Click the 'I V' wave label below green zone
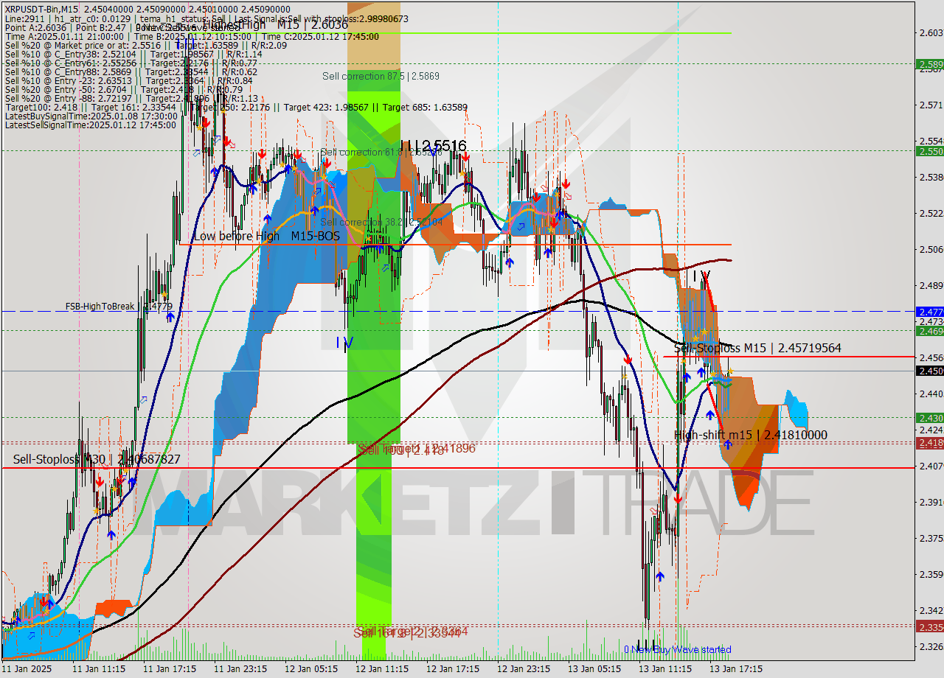 [x=344, y=342]
